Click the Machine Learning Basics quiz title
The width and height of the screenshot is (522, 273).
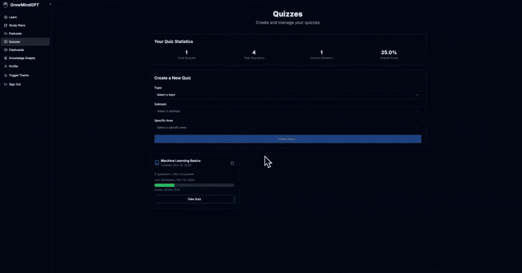tap(181, 161)
